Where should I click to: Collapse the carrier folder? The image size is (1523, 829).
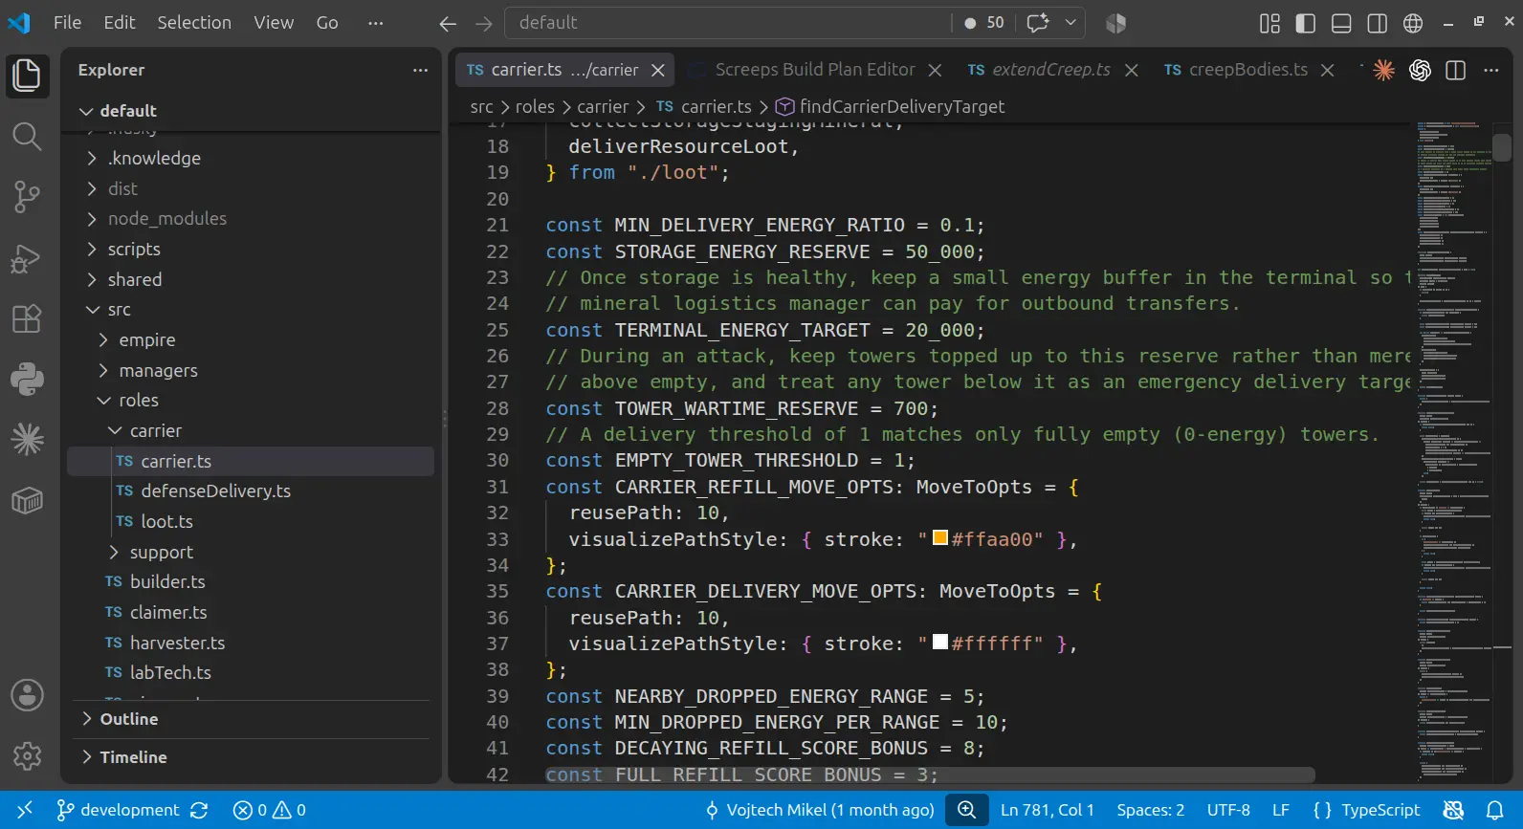[115, 430]
